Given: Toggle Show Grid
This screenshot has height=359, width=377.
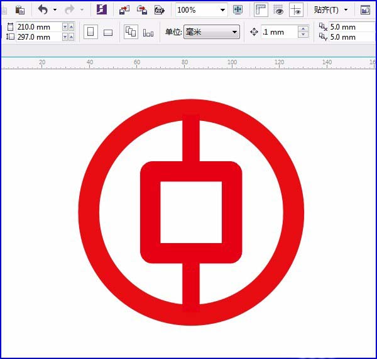Looking at the screenshot, I should (278, 10).
